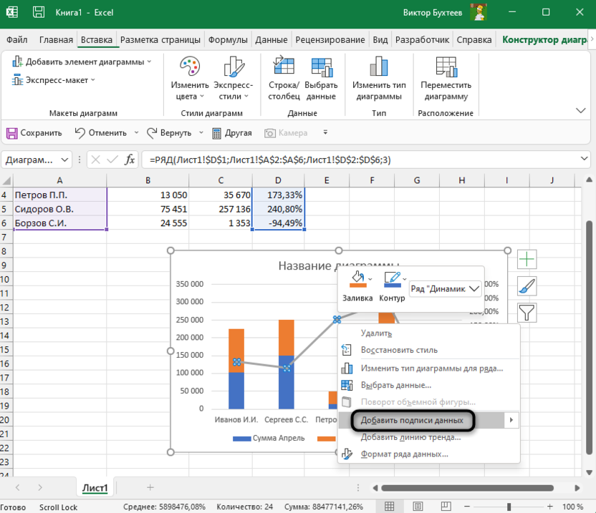Image resolution: width=596 pixels, height=513 pixels.
Task: Switch row/column of chart data
Action: pyautogui.click(x=284, y=79)
